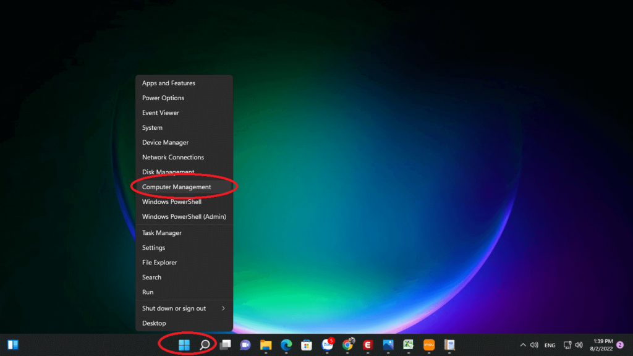
Task: Launch Google Chrome from the taskbar
Action: pos(347,345)
